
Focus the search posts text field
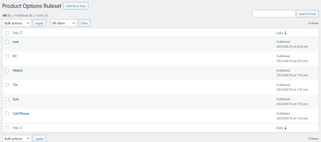(x=274, y=14)
